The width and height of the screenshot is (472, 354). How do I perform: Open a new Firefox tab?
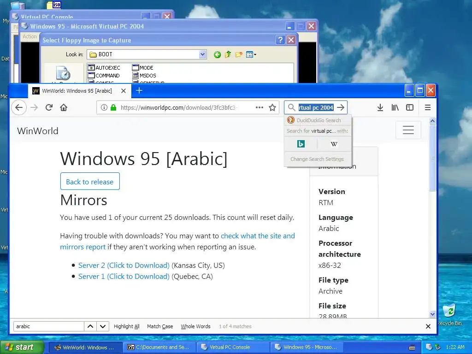139,90
